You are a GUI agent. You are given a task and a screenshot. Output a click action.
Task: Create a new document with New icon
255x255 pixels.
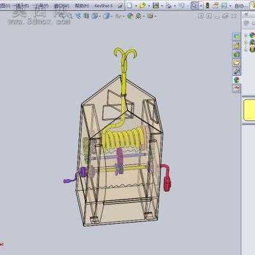click(130, 6)
